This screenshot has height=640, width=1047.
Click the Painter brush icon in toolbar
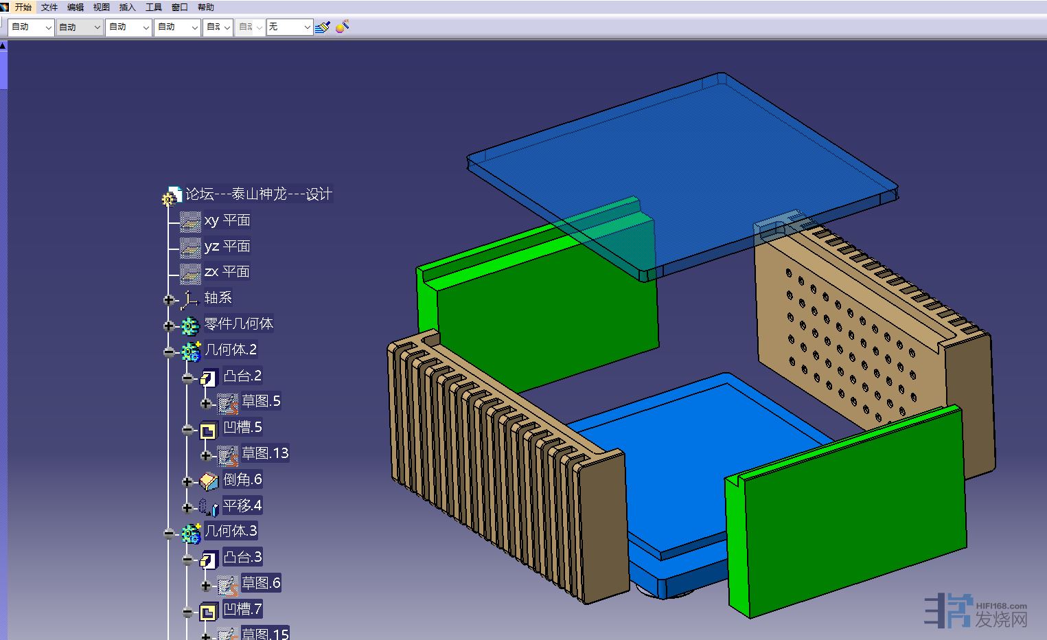coord(323,27)
